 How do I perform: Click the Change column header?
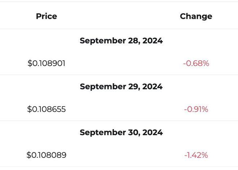(x=196, y=17)
